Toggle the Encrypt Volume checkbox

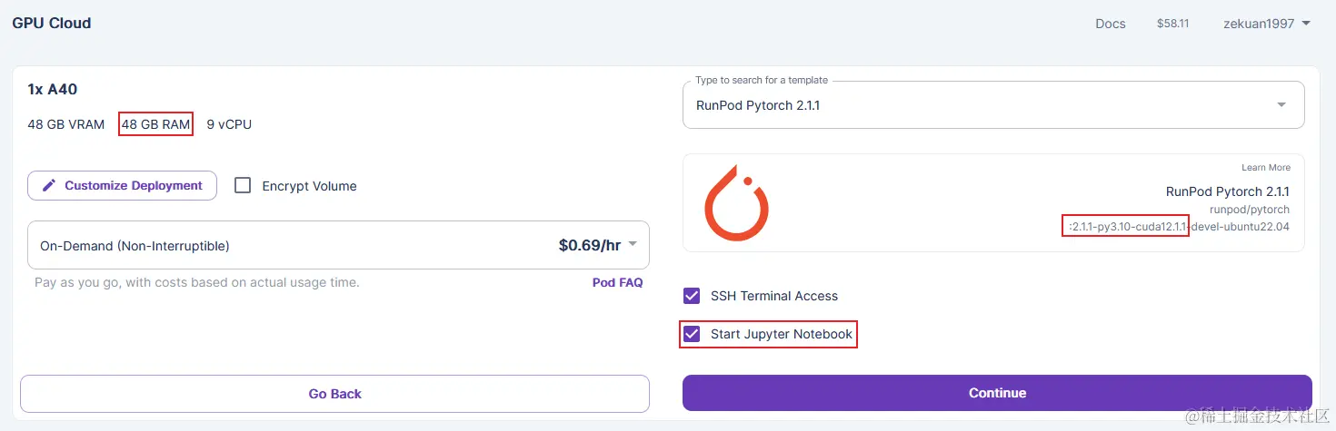tap(243, 185)
